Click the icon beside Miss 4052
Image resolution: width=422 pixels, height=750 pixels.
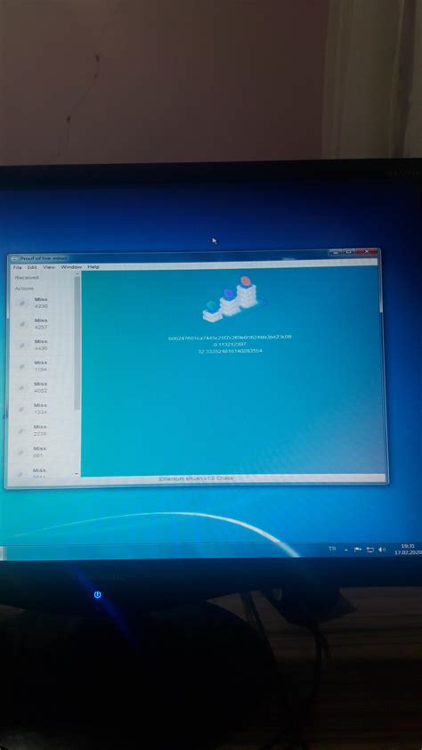pyautogui.click(x=21, y=387)
